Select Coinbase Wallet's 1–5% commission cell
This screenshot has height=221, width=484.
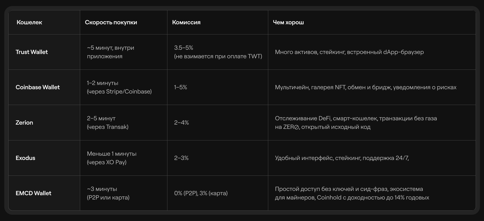click(x=181, y=87)
